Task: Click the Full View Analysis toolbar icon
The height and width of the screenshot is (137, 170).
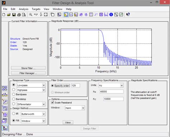Action: 52,15
